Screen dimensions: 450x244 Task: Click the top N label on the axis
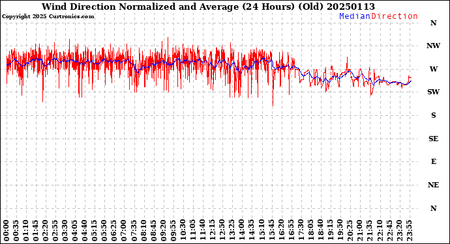click(x=433, y=23)
